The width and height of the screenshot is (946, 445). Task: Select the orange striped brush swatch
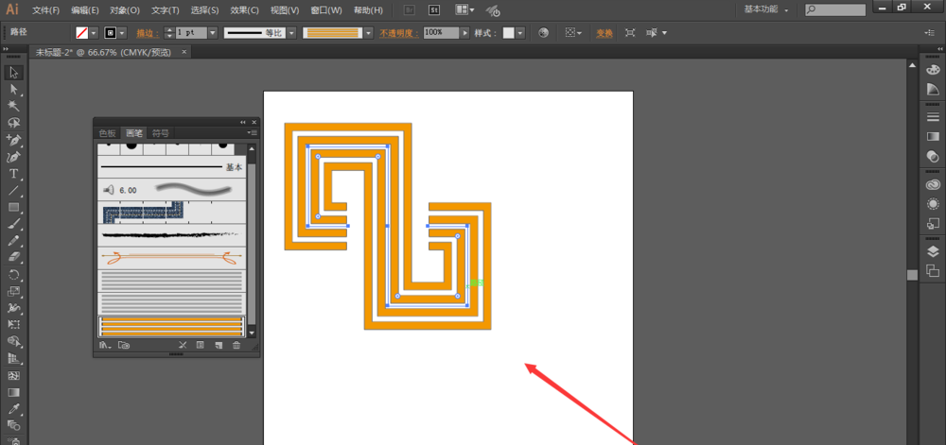click(x=171, y=326)
